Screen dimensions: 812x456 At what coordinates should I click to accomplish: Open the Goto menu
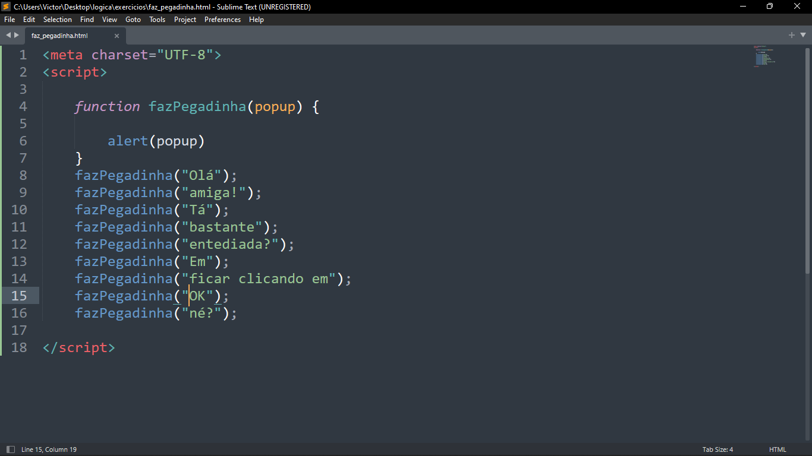coord(133,20)
